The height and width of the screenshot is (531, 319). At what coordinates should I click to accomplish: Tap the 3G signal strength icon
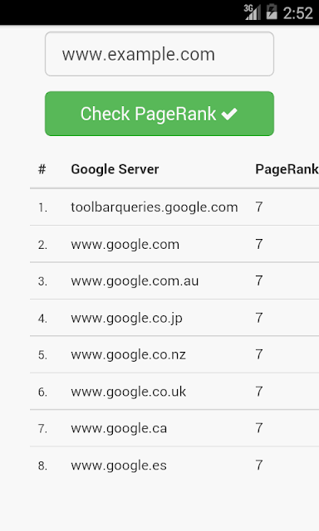(252, 12)
